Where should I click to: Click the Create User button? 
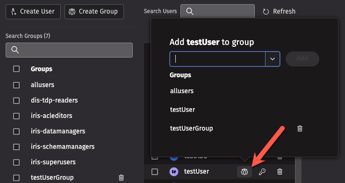pos(33,11)
